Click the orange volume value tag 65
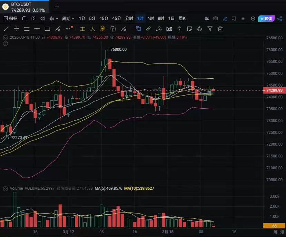Viewport: 286px width, 237px height. click(275, 226)
